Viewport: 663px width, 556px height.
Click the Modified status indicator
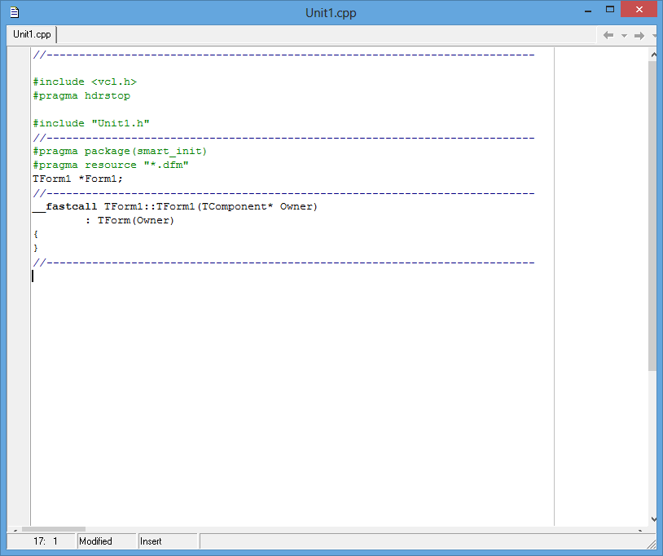(x=105, y=541)
